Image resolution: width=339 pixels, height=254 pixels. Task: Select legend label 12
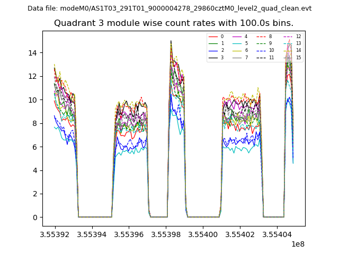pyautogui.click(x=298, y=37)
